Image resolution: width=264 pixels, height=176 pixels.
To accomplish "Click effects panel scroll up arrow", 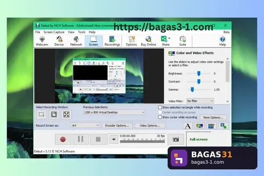I will pyautogui.click(x=227, y=59).
